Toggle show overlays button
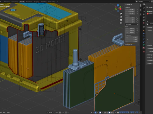 pyautogui.click(x=100, y=112)
